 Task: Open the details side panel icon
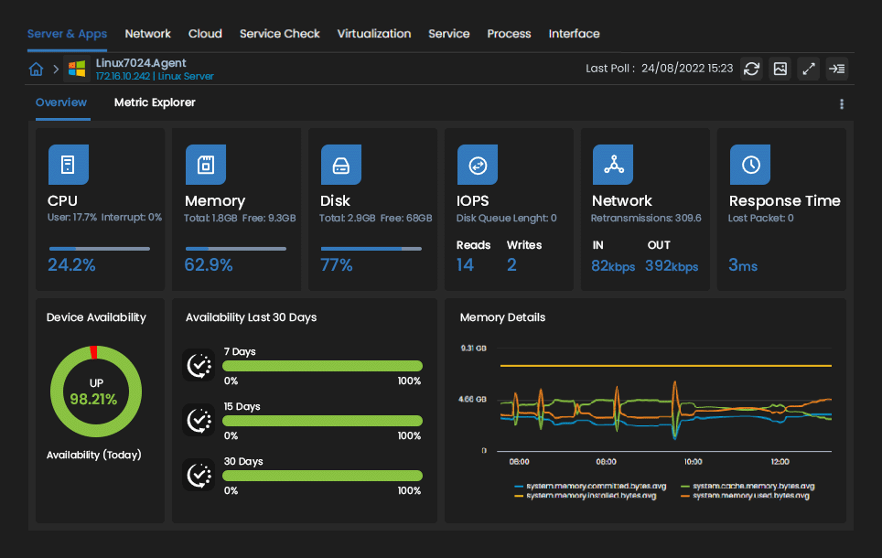point(837,69)
